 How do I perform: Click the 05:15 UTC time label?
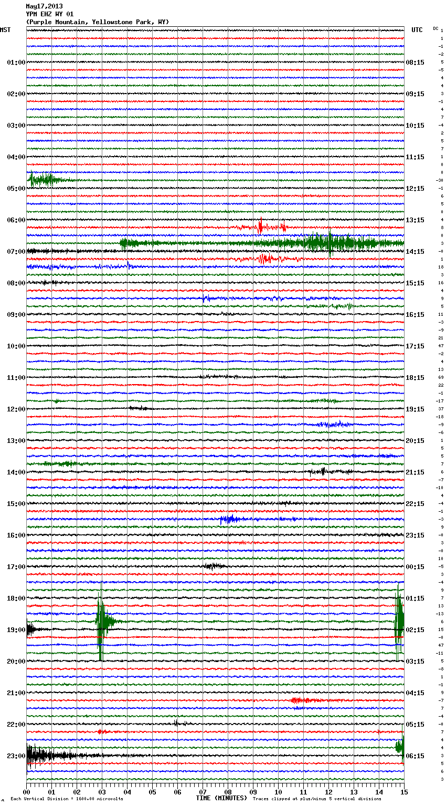(x=415, y=725)
